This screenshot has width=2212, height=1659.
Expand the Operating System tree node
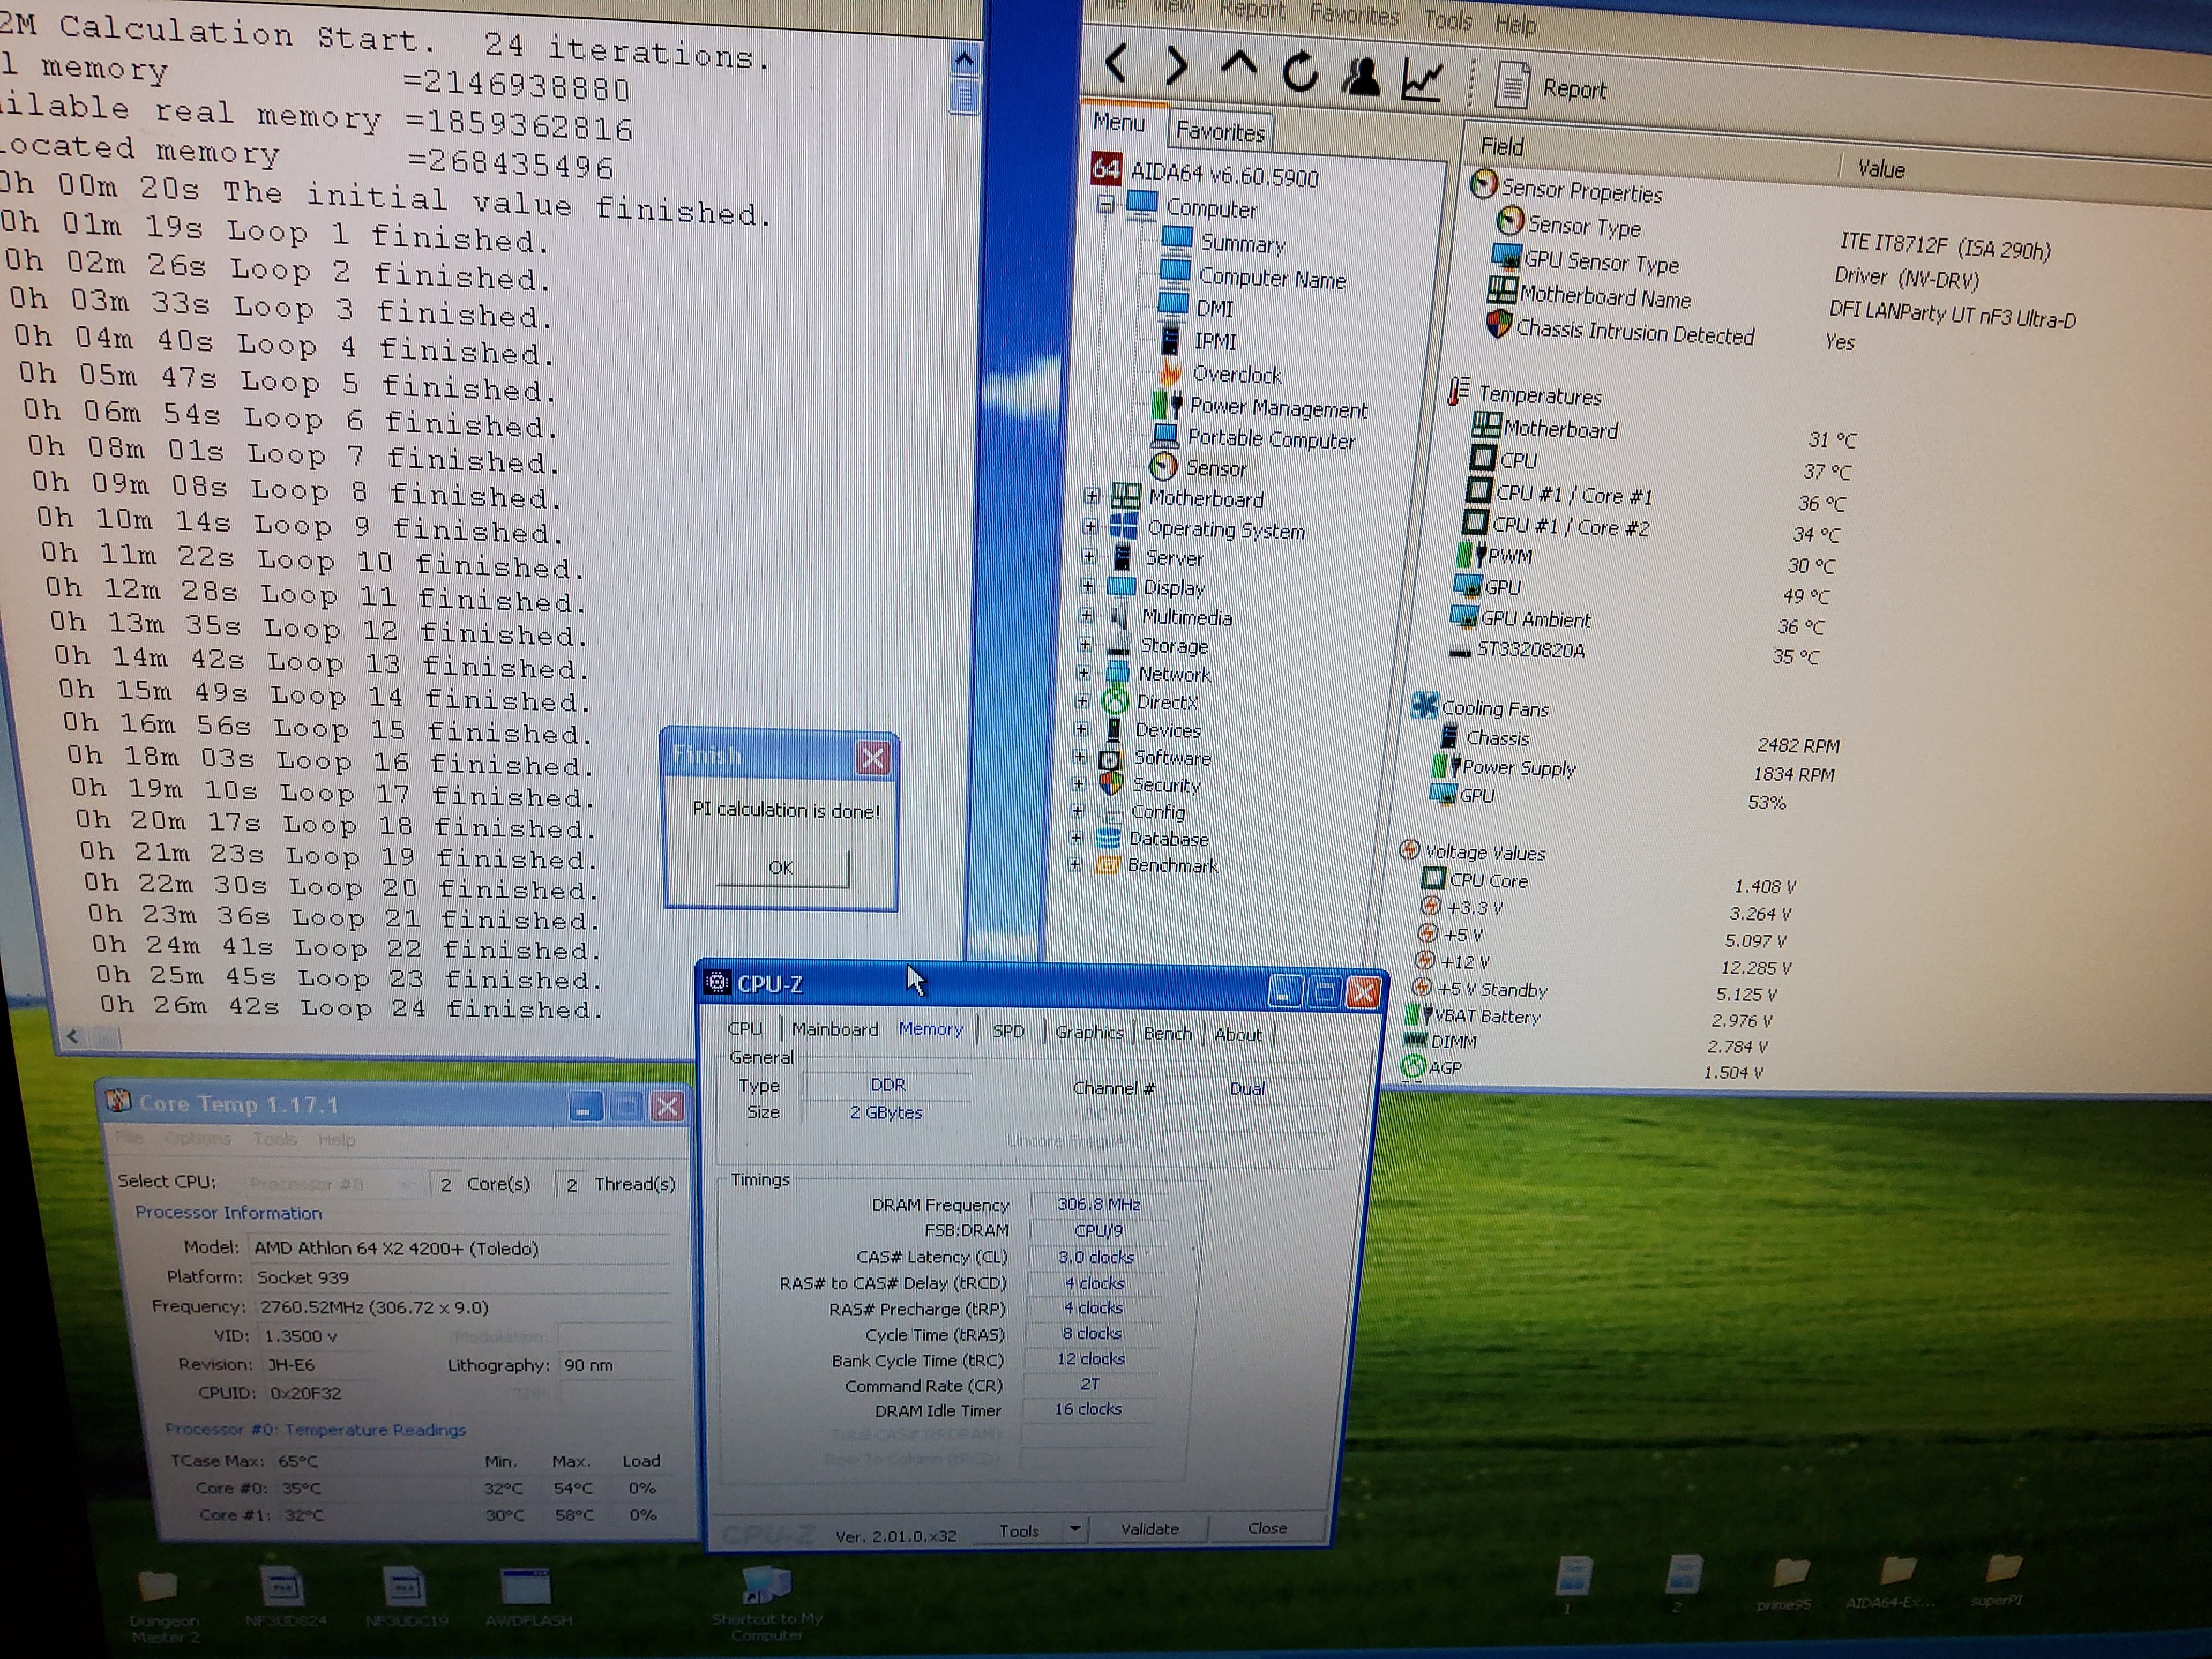(x=1090, y=526)
